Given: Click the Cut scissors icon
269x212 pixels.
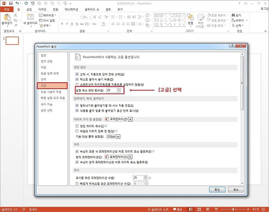Looking at the screenshot, I should [x=15, y=15].
